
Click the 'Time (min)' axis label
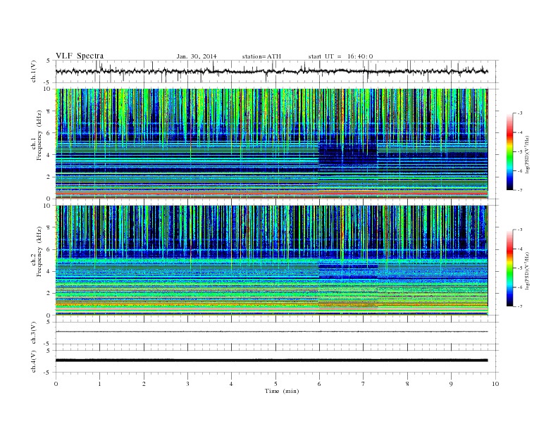click(x=282, y=391)
